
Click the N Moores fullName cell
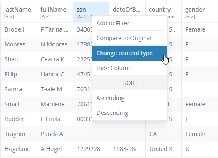(x=55, y=44)
